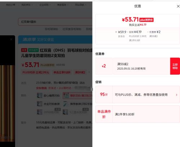Click the 推荐套装 variant thumbnail image
Screen dimensions: 180x147
pyautogui.click(x=66, y=104)
